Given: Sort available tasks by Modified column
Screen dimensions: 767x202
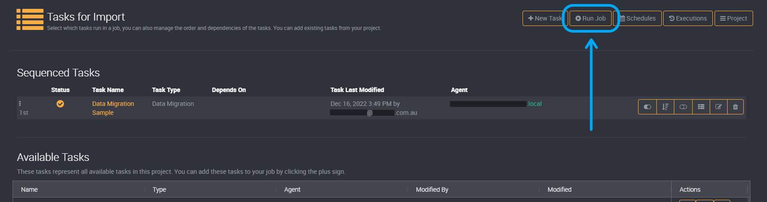Looking at the screenshot, I should (559, 189).
